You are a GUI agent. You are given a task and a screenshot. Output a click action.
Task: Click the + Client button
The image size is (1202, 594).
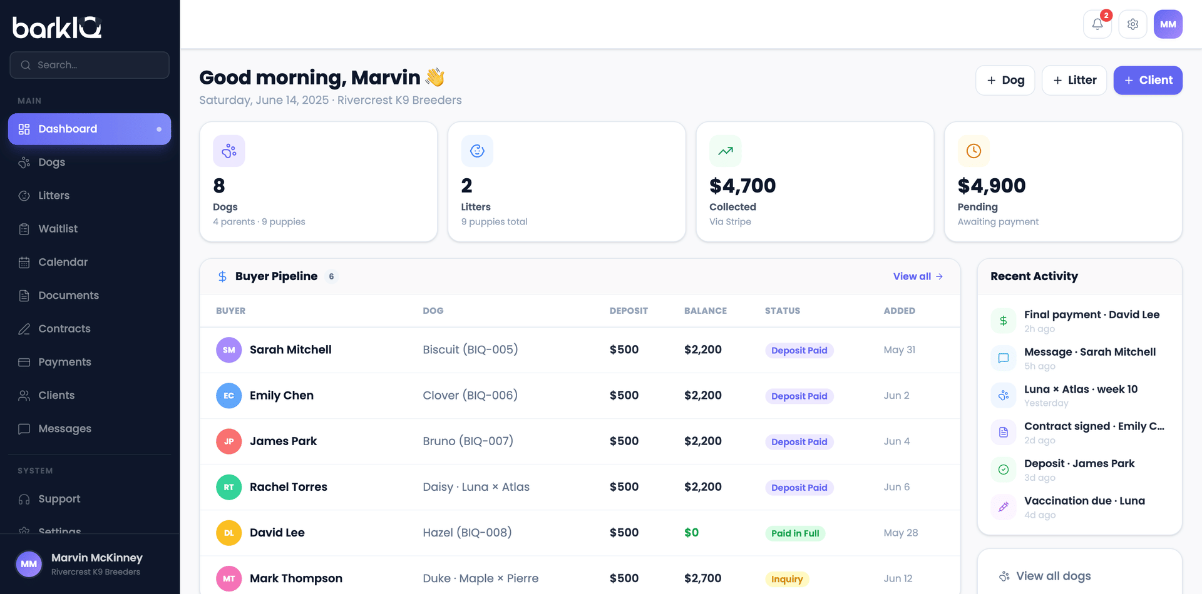[x=1148, y=80]
